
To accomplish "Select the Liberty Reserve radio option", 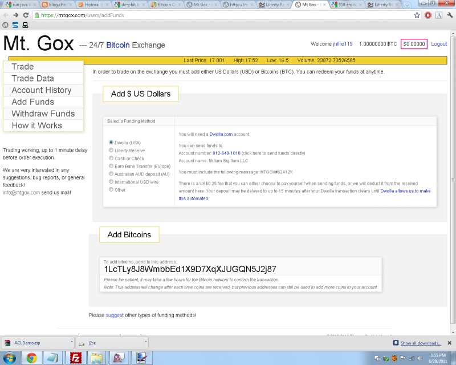I will pos(111,151).
